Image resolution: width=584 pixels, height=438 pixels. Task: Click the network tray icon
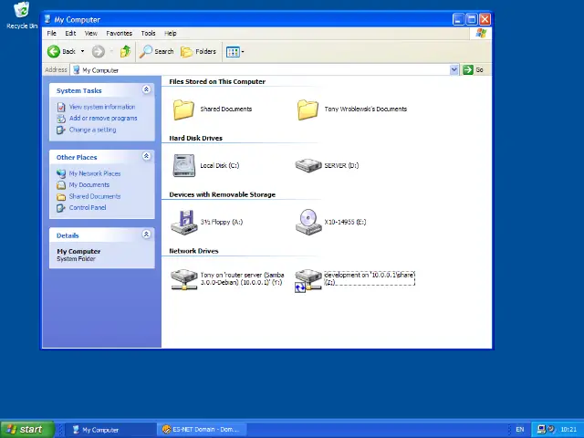coord(541,430)
